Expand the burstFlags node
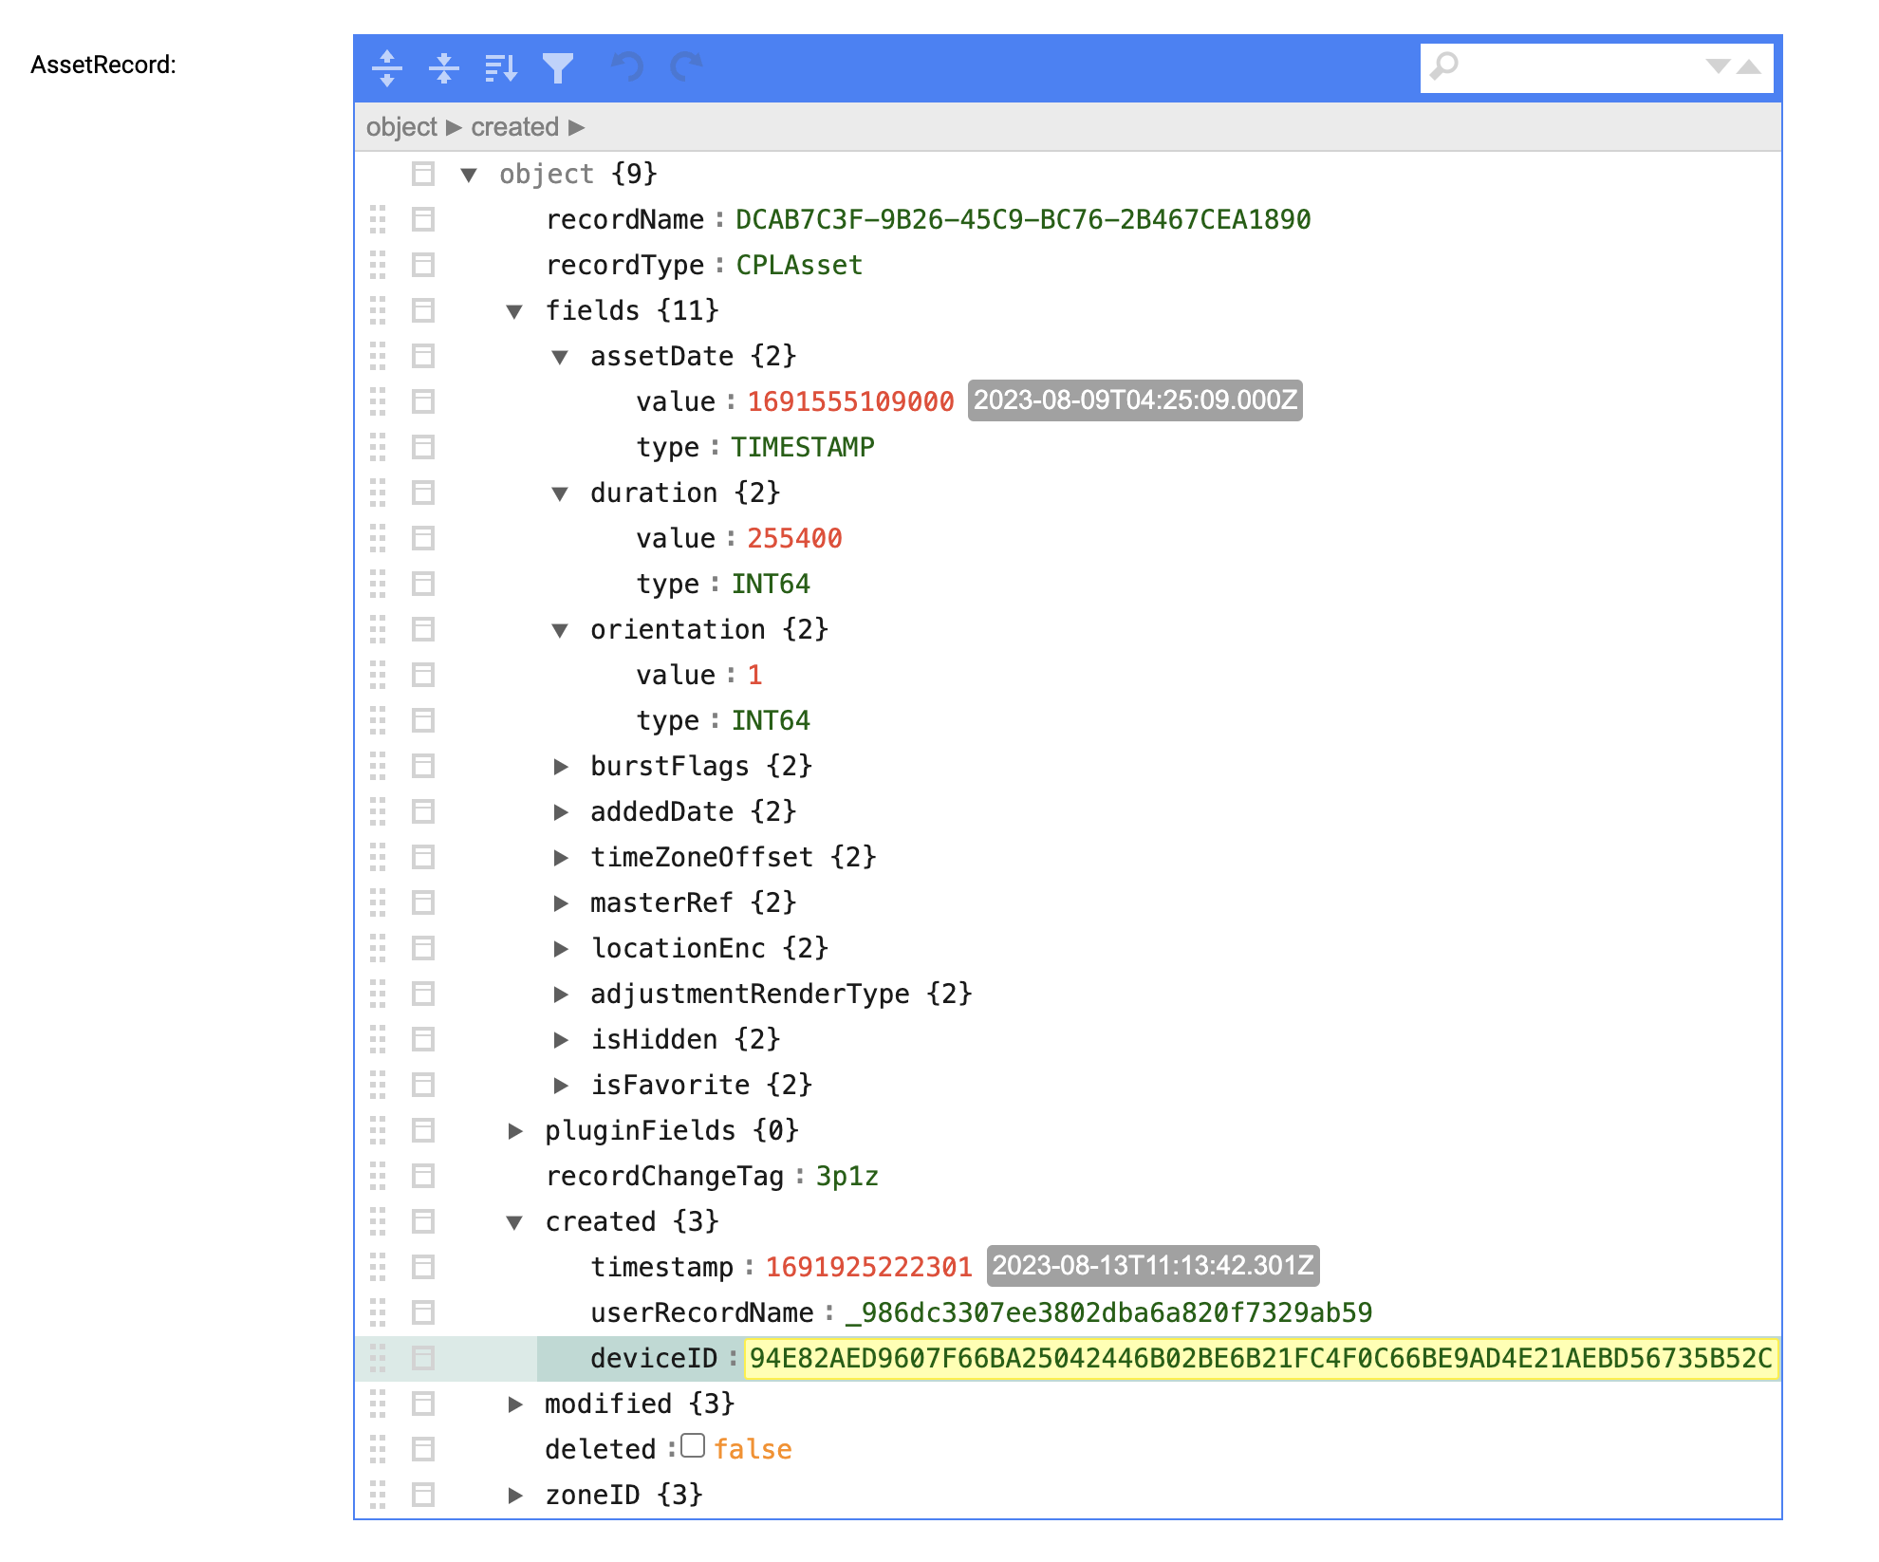 coord(561,767)
